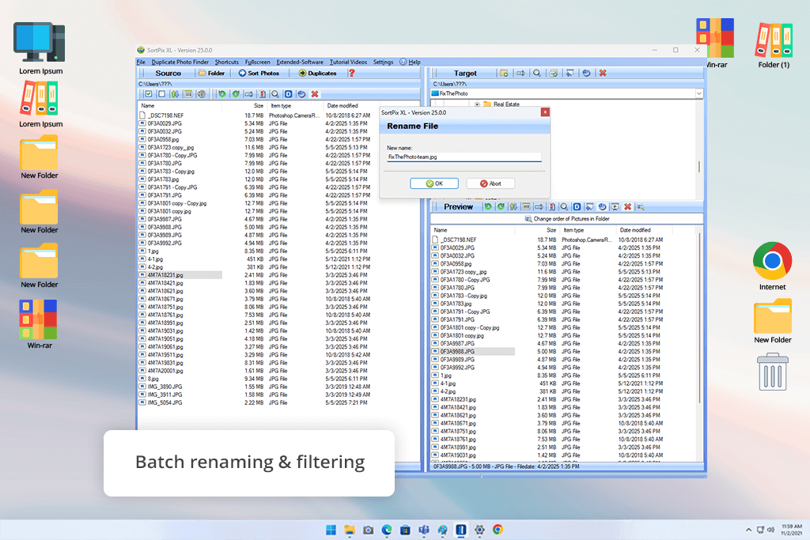Open the Settings menu

tap(384, 62)
